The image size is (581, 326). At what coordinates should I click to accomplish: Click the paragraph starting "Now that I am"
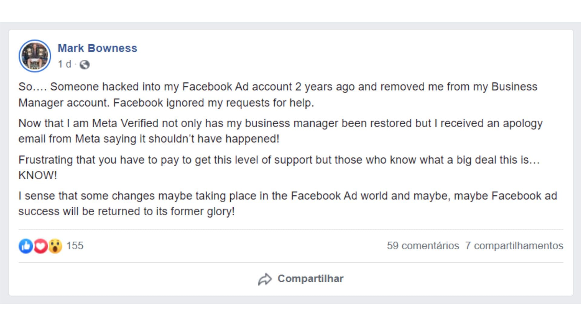point(280,123)
